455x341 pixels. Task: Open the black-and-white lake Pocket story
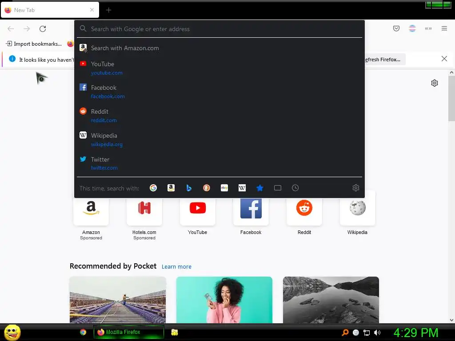pyautogui.click(x=331, y=300)
